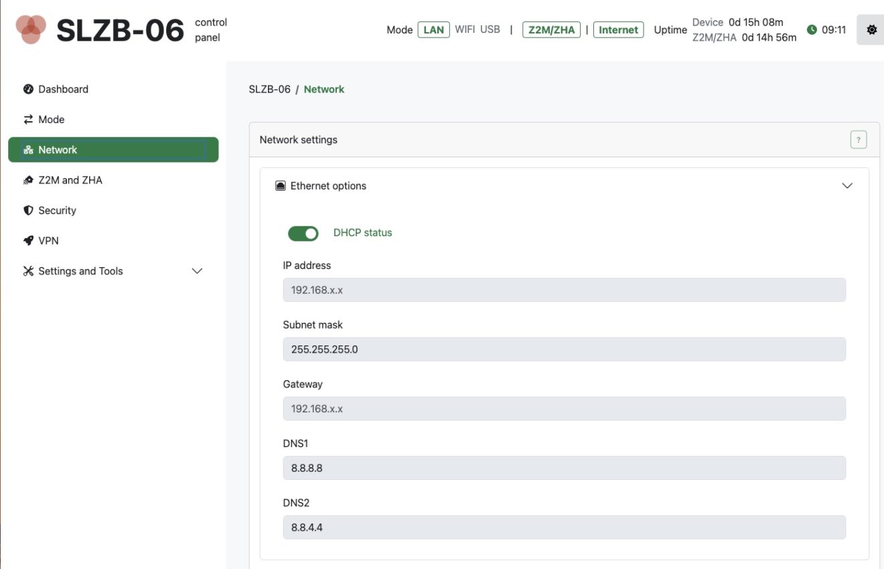The width and height of the screenshot is (884, 569).
Task: Switch Mode to WIFI in the header
Action: point(465,29)
